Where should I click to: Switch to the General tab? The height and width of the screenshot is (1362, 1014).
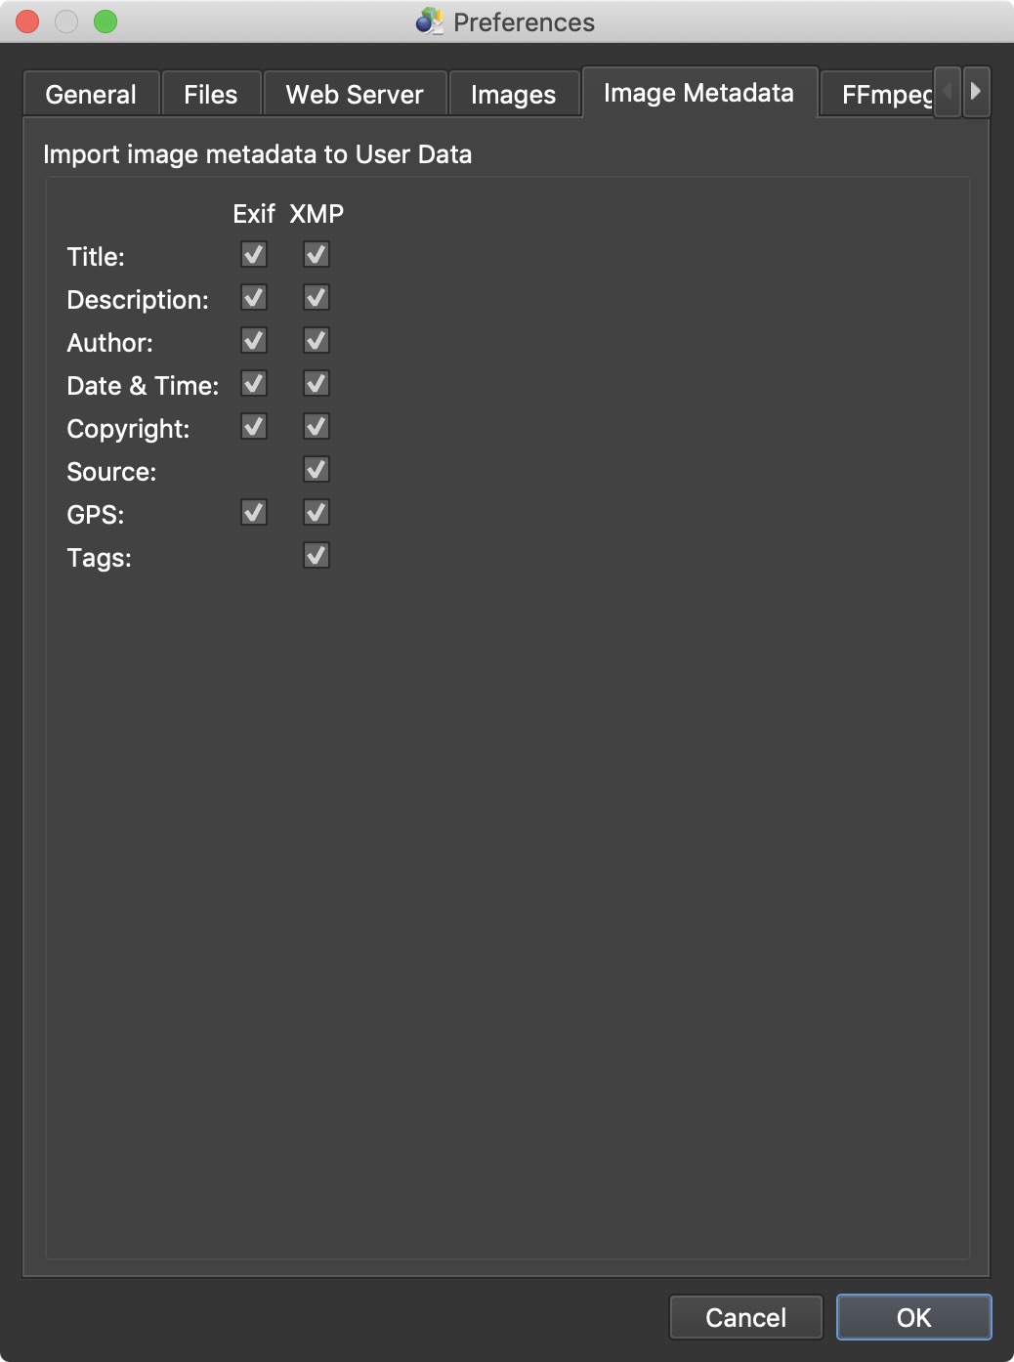coord(91,94)
